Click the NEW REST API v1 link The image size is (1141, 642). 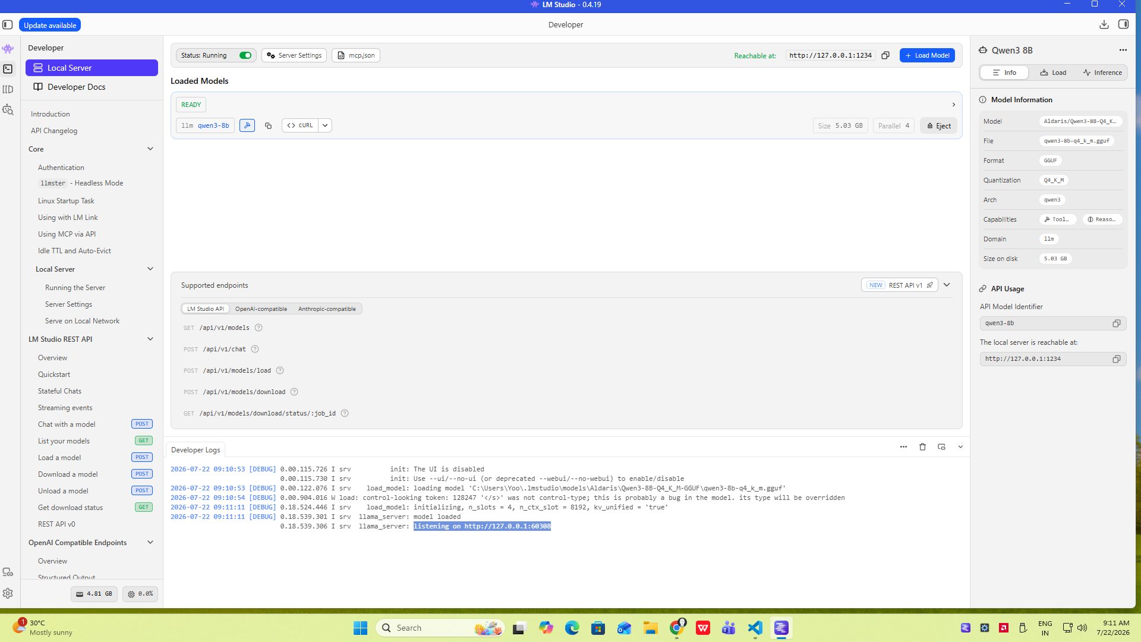point(900,285)
